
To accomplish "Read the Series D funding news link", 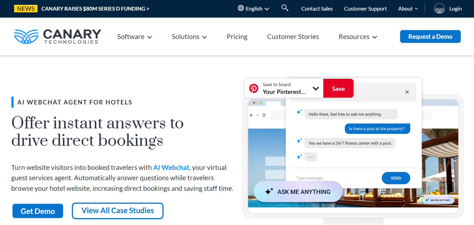I will (95, 9).
